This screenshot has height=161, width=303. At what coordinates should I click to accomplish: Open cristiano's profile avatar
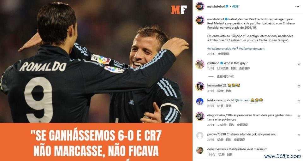coord(200,64)
